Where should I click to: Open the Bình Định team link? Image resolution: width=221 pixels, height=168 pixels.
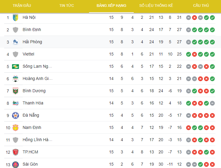[32, 30]
